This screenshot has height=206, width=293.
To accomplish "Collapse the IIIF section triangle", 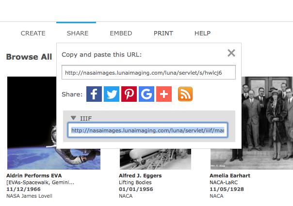I will point(73,118).
